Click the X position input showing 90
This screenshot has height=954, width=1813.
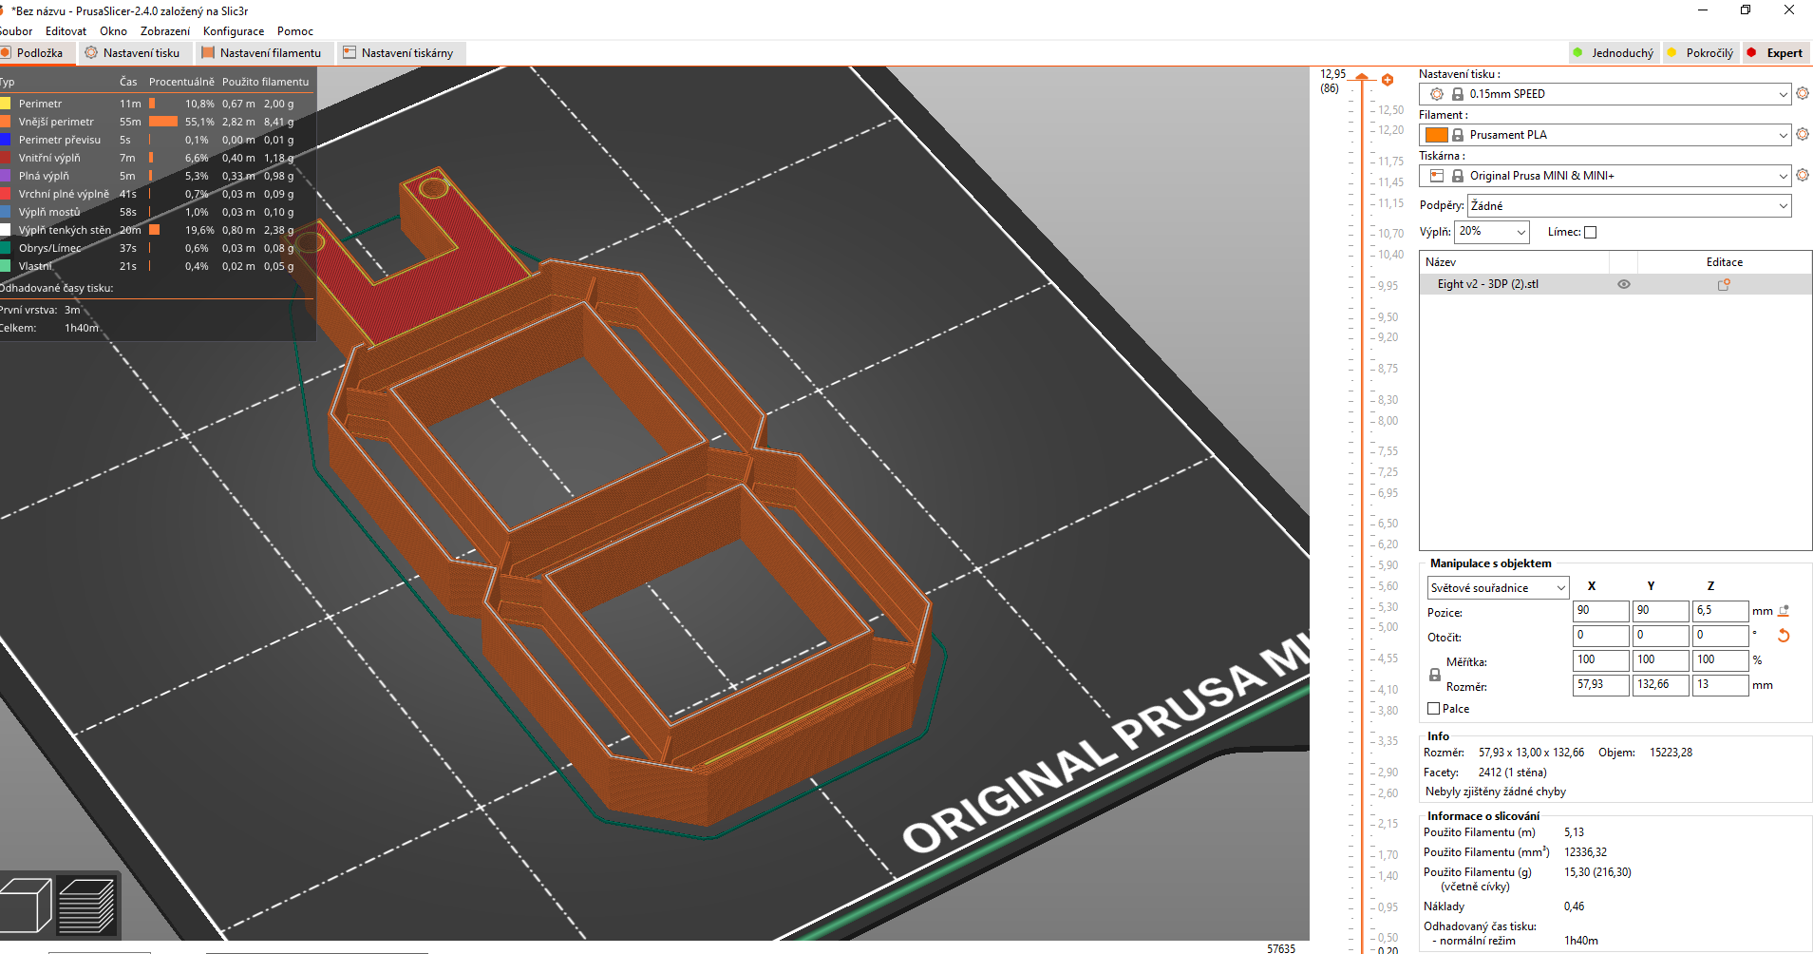click(1600, 610)
